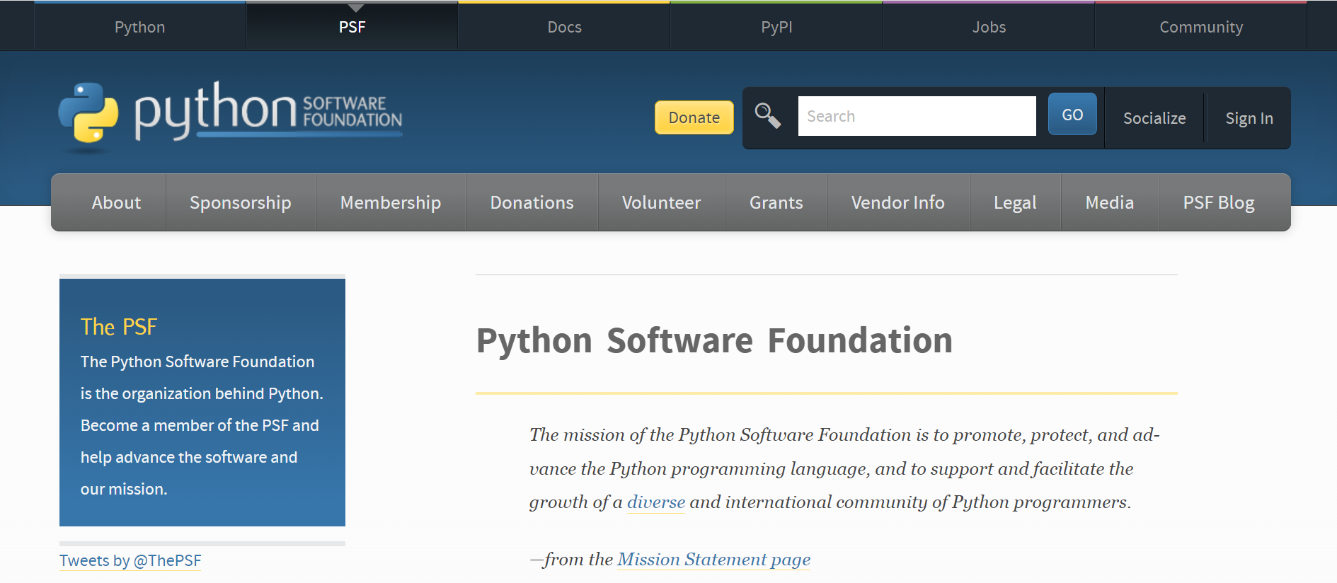
Task: Open the PyPI tab
Action: (x=776, y=27)
